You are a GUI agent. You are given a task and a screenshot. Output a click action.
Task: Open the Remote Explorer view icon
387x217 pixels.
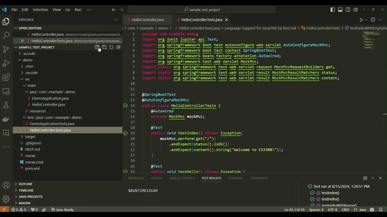tap(6, 91)
